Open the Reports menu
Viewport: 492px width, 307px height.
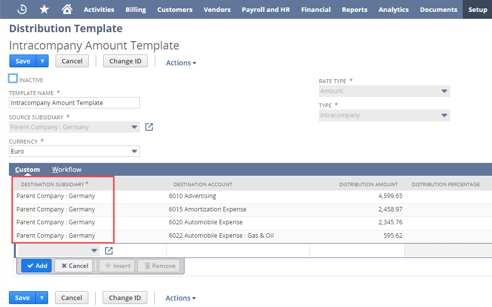click(x=355, y=9)
